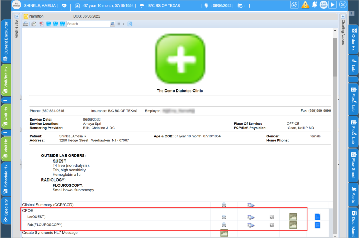Click the patient name SHINKLE, AMELIA

(40, 6)
